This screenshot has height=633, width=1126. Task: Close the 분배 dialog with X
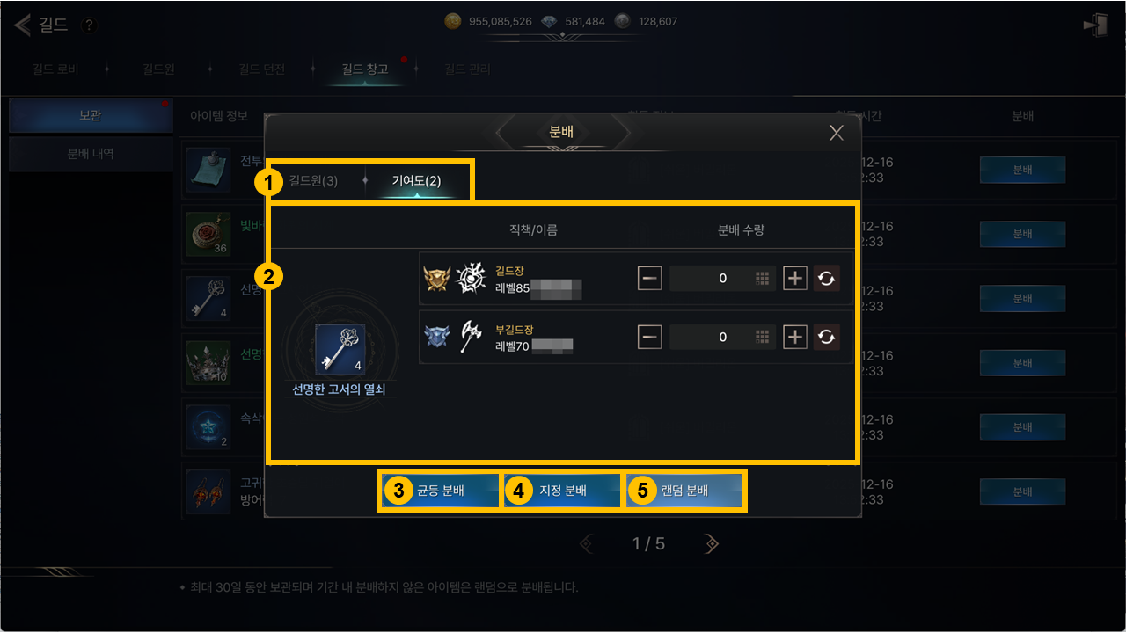tap(836, 133)
